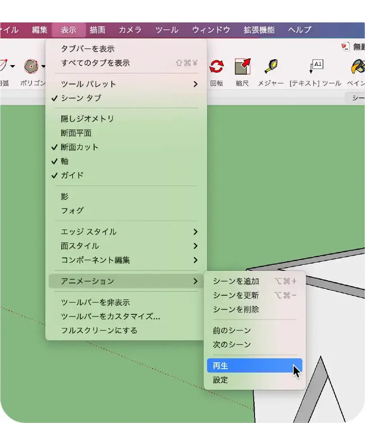
Task: Click the シーン tab at top right
Action: pos(356,97)
